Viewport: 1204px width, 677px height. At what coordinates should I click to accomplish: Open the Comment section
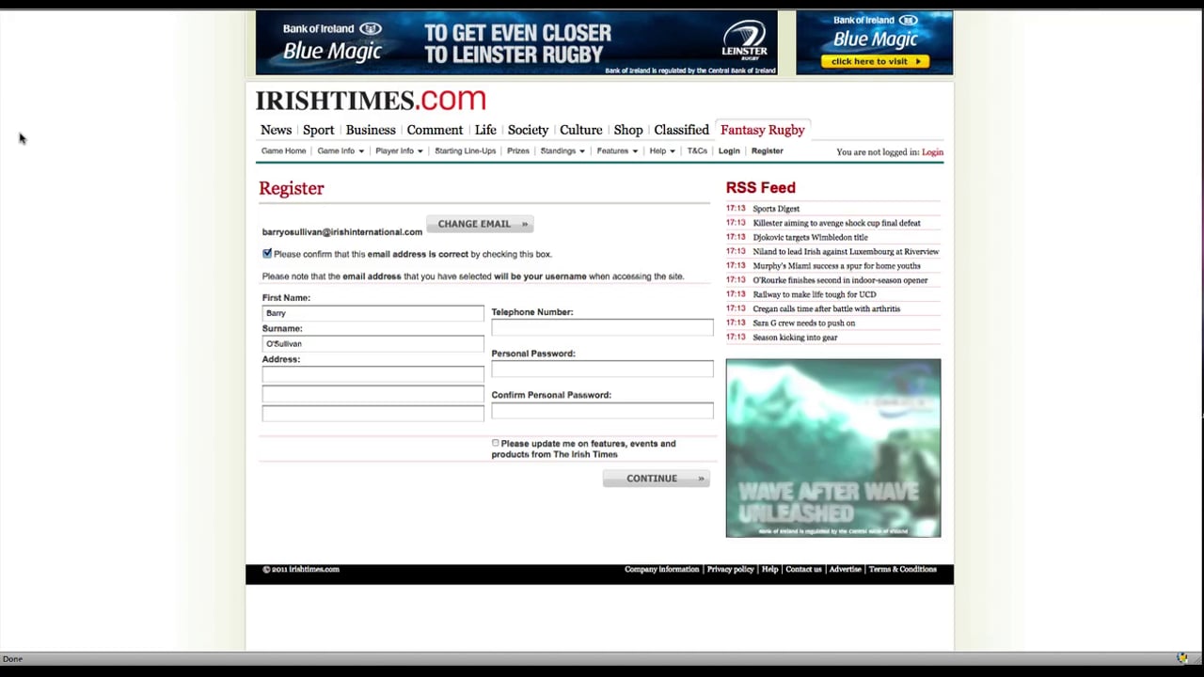pyautogui.click(x=435, y=130)
